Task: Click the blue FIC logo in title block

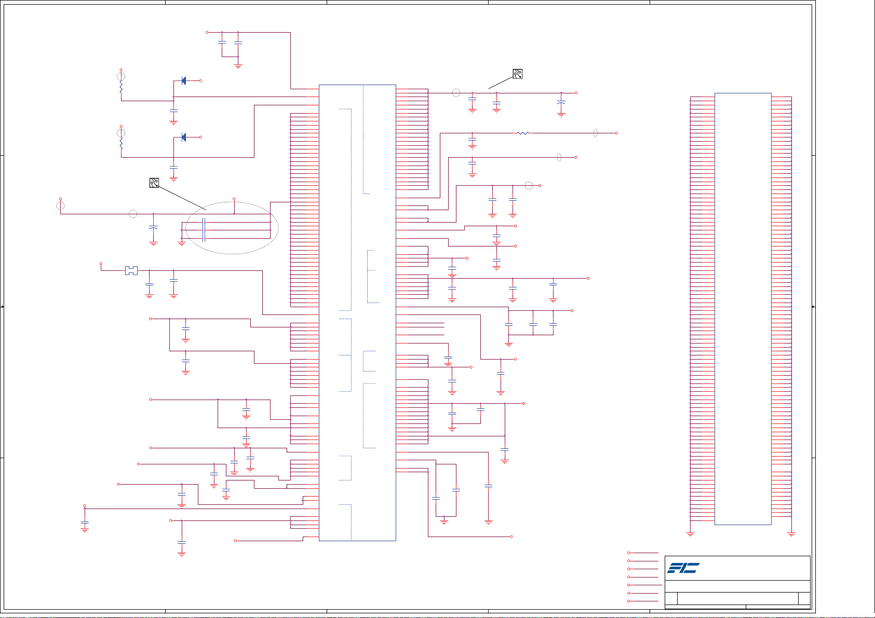Action: (x=683, y=568)
